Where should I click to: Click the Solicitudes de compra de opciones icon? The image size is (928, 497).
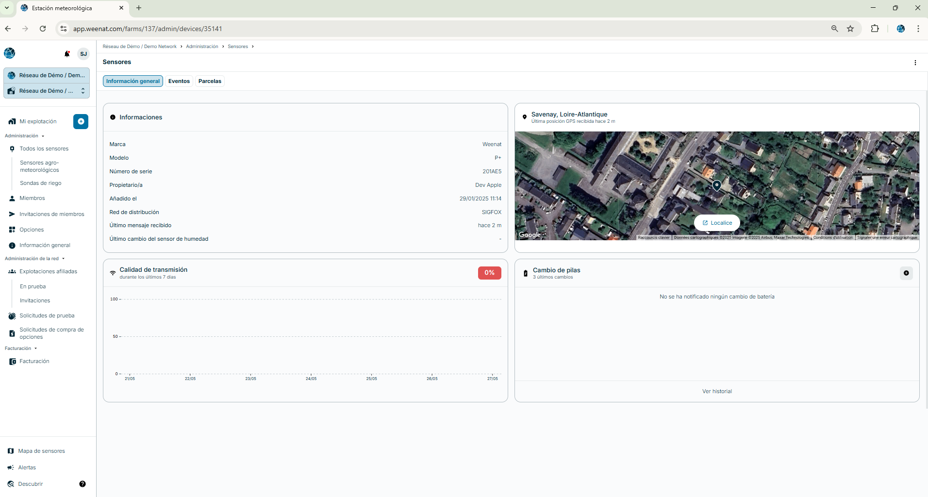pyautogui.click(x=12, y=333)
